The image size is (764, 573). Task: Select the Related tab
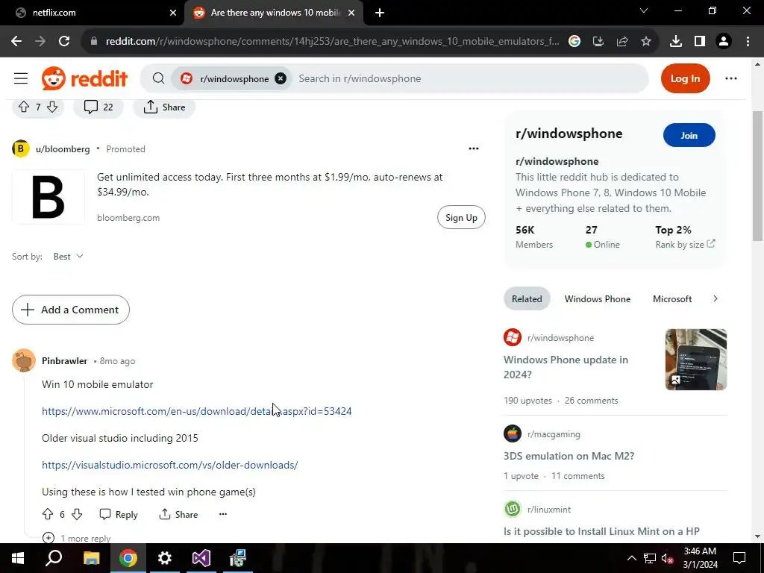coord(527,298)
